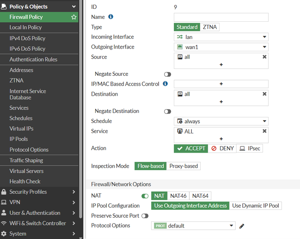This screenshot has width=300, height=239.
Task: Select Proxy-based inspection mode
Action: pos(184,166)
